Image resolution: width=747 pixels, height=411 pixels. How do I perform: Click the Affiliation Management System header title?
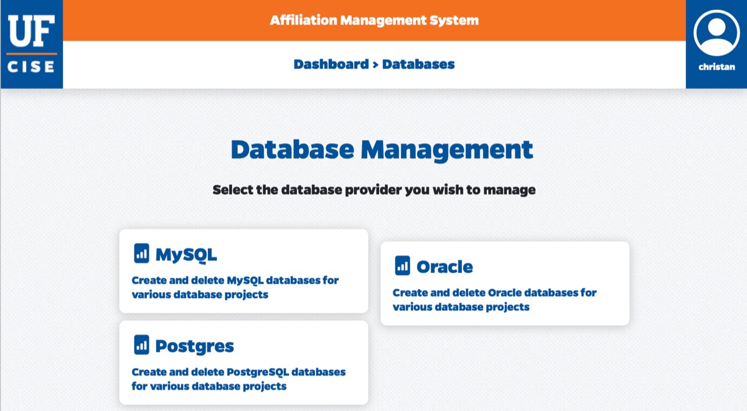pyautogui.click(x=374, y=20)
